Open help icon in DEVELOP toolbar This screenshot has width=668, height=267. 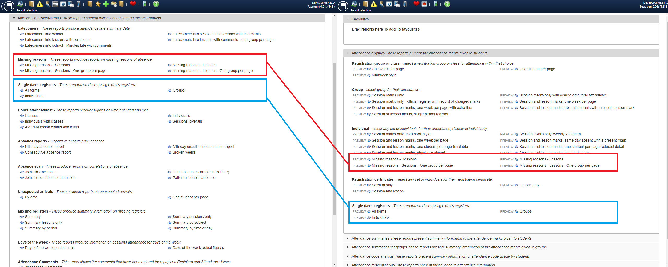(x=447, y=4)
